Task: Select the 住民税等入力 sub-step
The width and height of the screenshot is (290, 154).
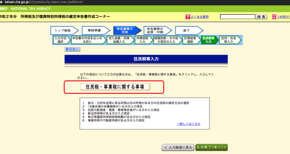Action: [x=210, y=40]
